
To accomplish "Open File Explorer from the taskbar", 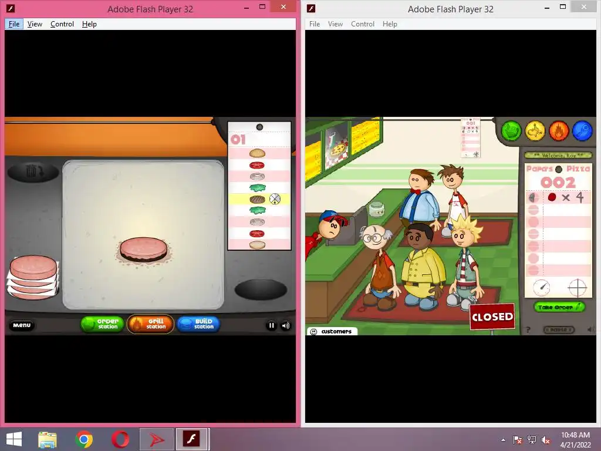I will [48, 439].
